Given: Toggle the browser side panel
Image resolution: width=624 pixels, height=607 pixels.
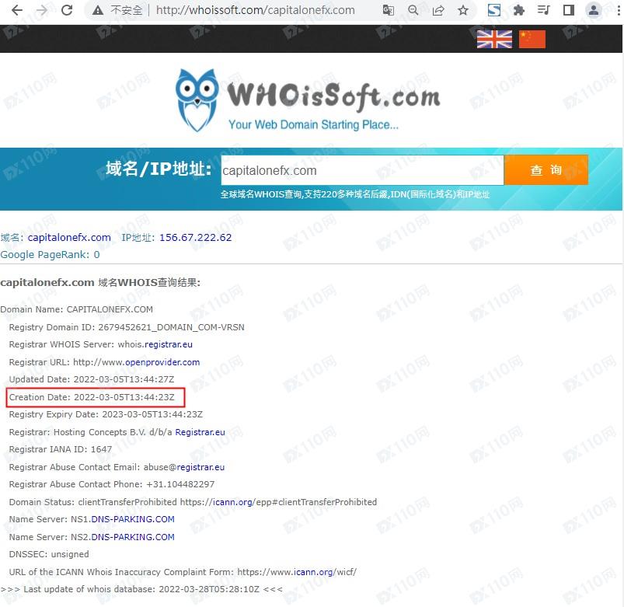Looking at the screenshot, I should (569, 10).
